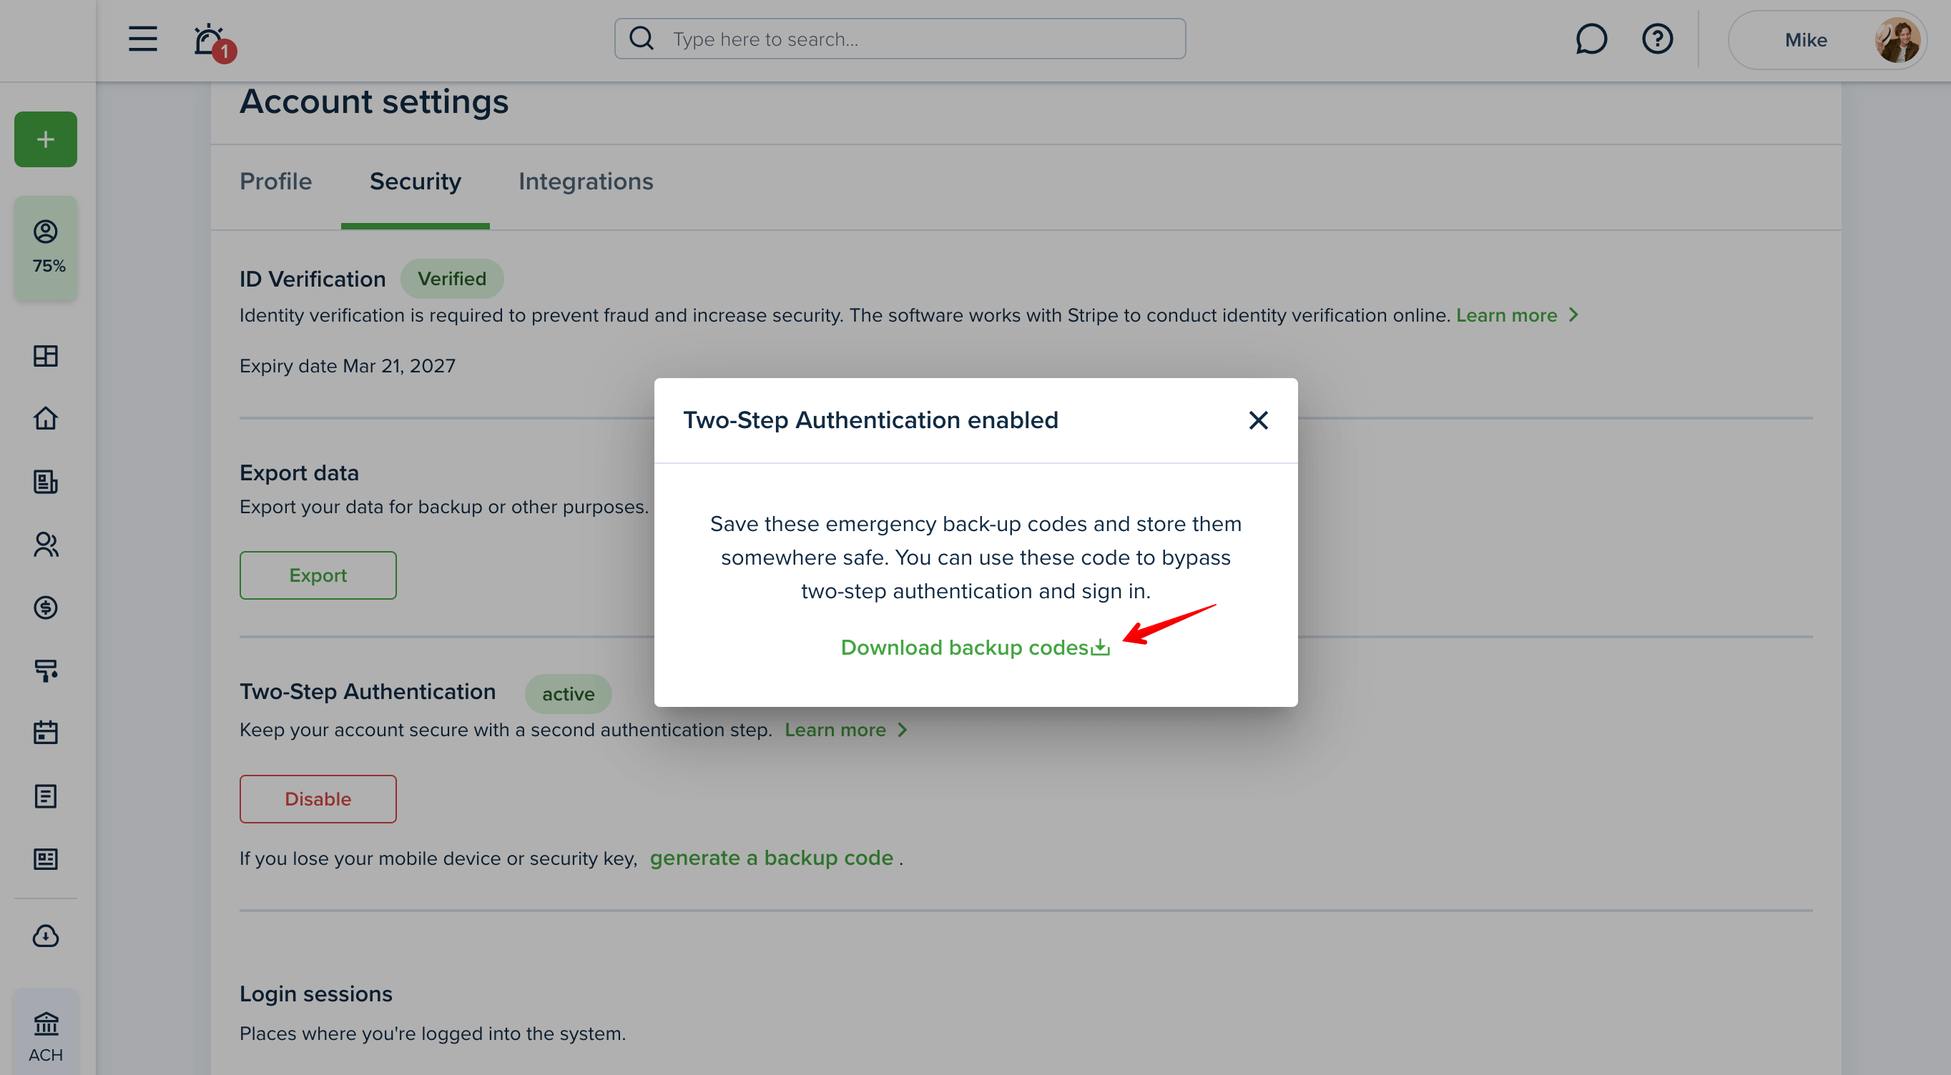Image resolution: width=1951 pixels, height=1075 pixels.
Task: Open the help question mark icon
Action: click(1657, 39)
